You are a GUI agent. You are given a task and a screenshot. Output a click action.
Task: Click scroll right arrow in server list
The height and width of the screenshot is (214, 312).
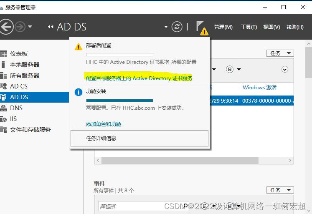(x=290, y=160)
